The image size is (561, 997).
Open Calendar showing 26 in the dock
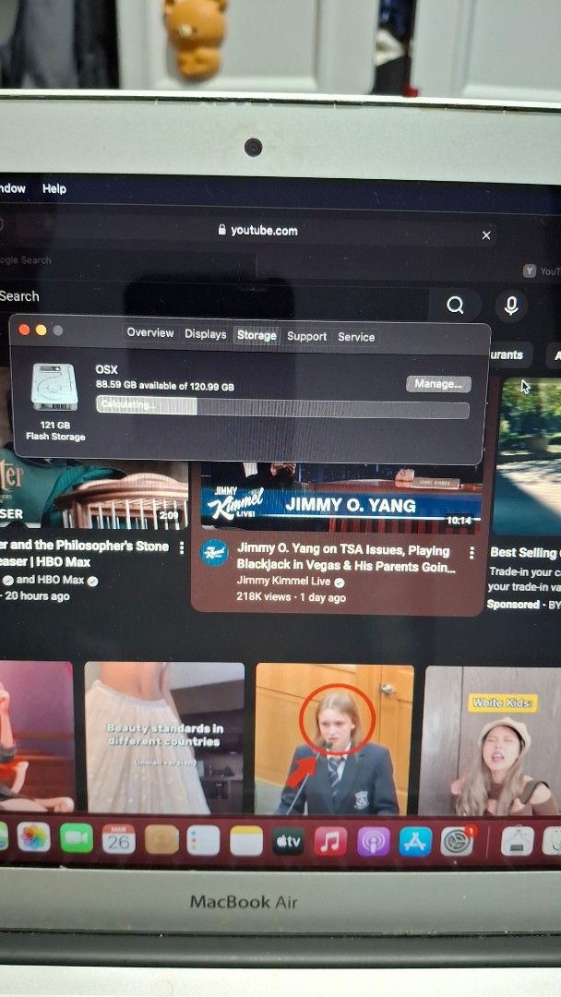[119, 839]
